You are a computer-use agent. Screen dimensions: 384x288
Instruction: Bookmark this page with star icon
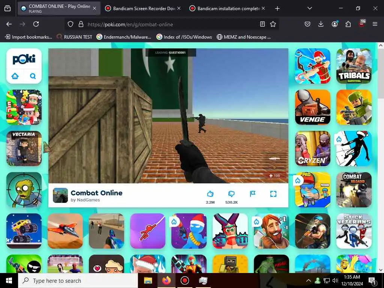273,24
